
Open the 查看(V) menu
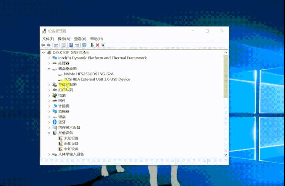pyautogui.click(x=80, y=39)
